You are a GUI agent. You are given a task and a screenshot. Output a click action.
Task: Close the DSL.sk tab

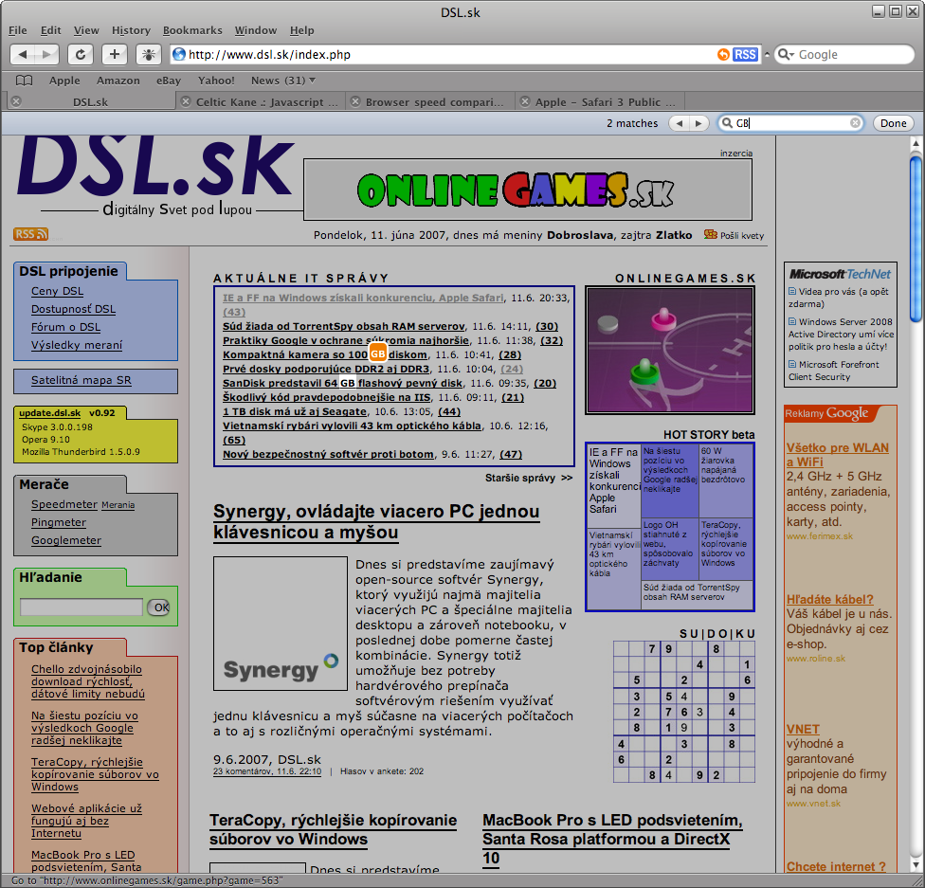[16, 101]
